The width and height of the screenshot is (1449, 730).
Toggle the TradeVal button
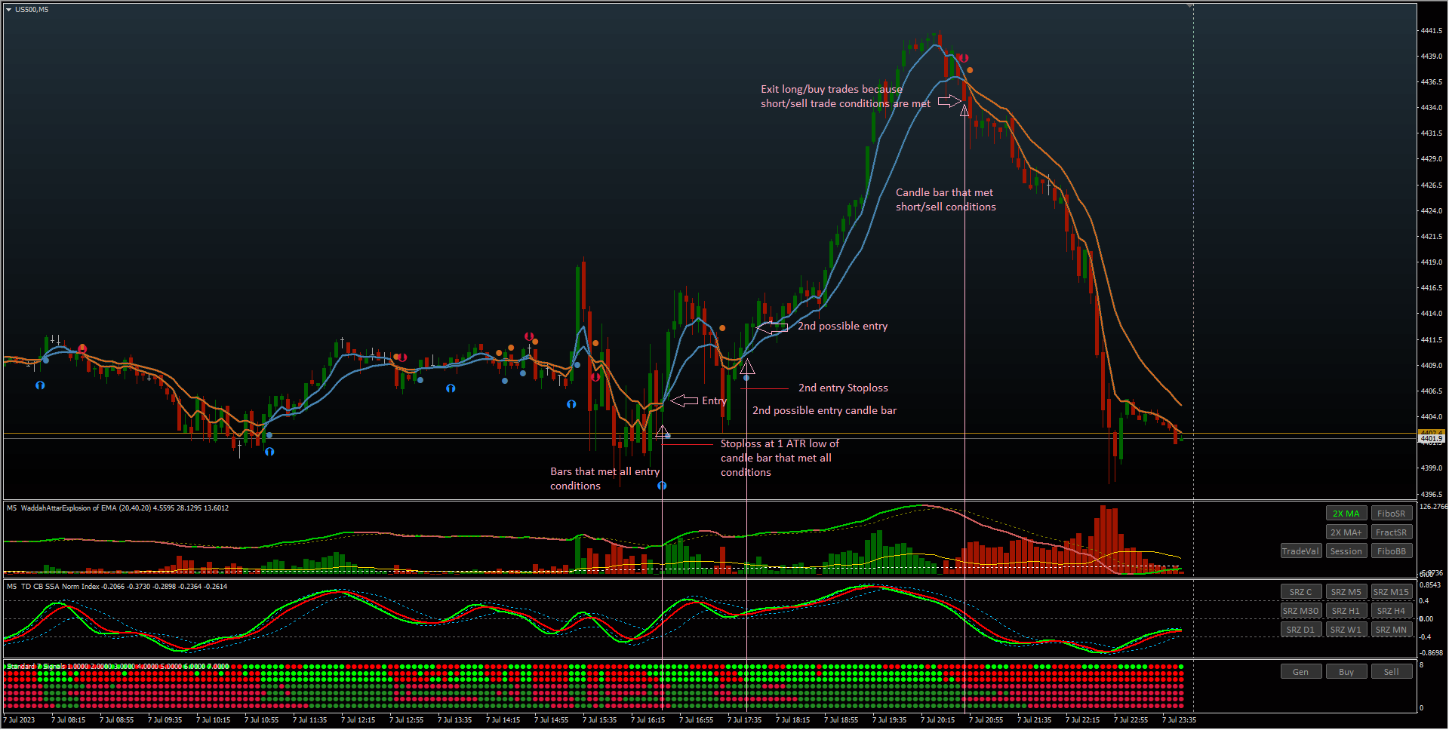[x=1301, y=551]
